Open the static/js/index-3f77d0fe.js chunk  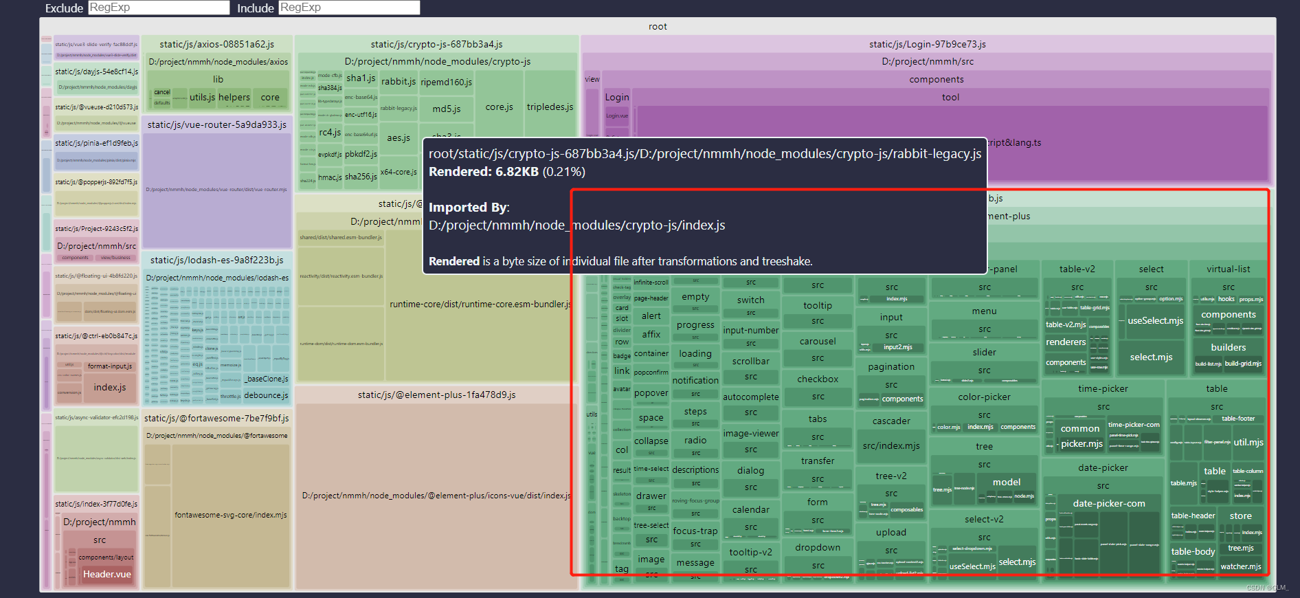coord(97,504)
